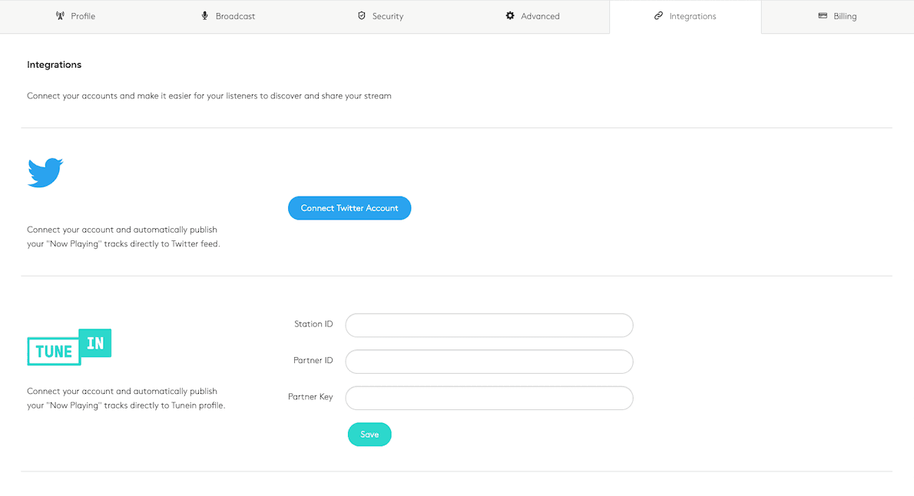Click the Integrations section heading
The image size is (914, 496).
[x=55, y=65]
